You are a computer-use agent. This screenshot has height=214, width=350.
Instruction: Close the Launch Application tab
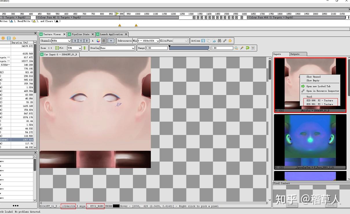tap(126, 34)
